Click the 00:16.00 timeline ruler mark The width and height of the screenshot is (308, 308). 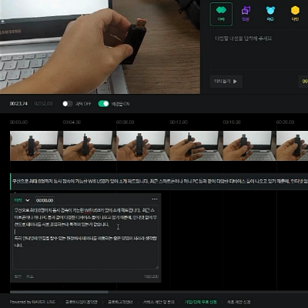coord(232,122)
